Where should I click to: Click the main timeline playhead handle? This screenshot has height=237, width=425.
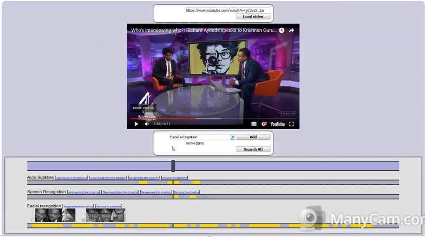[x=173, y=166]
